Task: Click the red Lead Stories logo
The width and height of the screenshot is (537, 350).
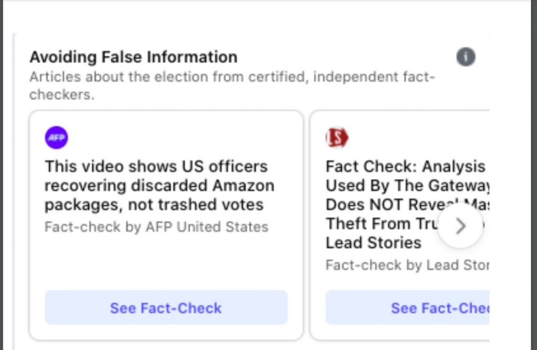Action: pos(337,138)
